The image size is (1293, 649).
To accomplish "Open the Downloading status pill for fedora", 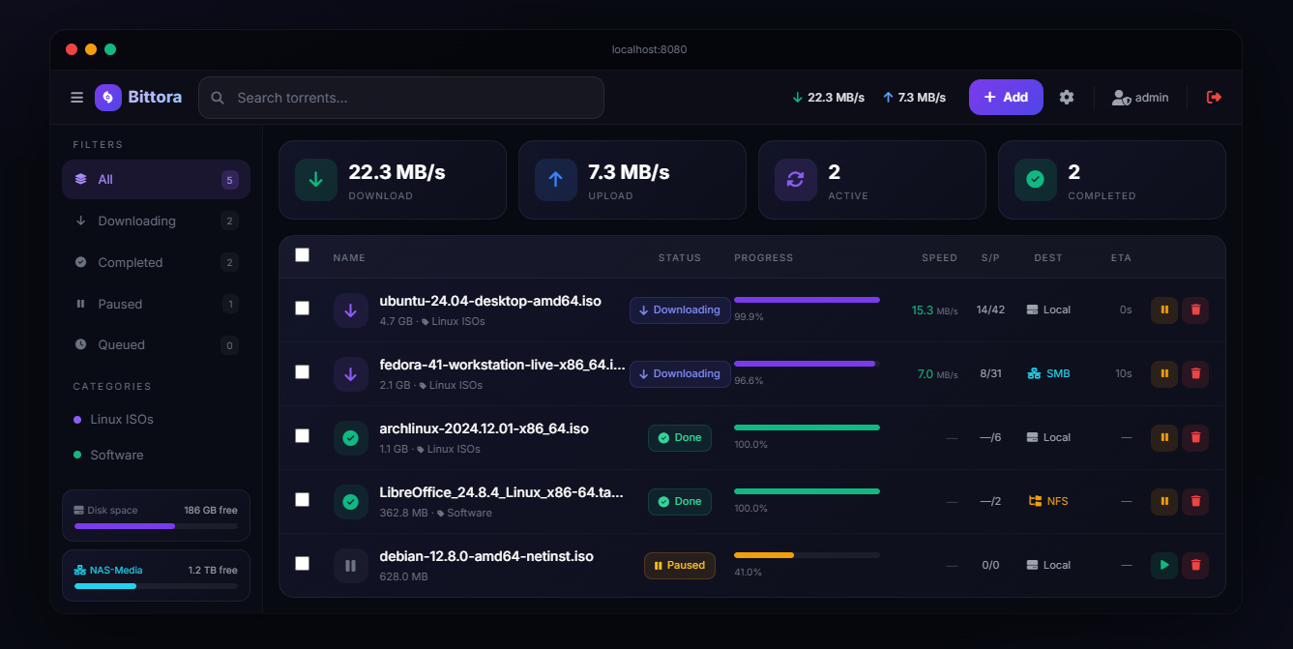I will (x=680, y=373).
